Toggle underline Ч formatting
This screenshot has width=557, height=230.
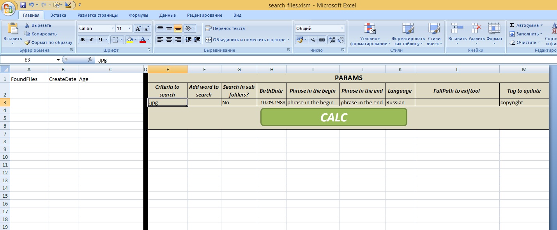click(101, 39)
